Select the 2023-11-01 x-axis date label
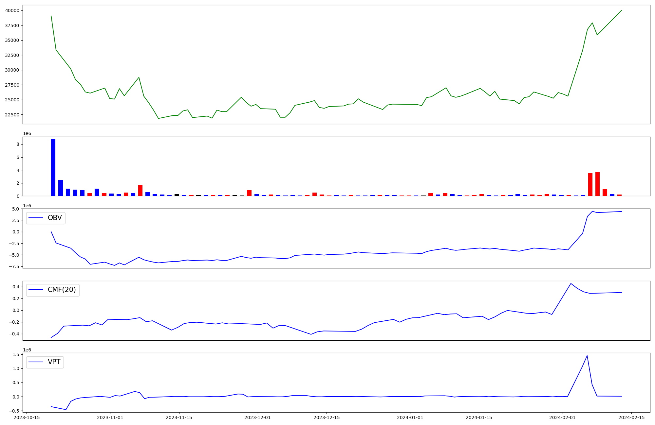655x425 pixels. [110, 417]
